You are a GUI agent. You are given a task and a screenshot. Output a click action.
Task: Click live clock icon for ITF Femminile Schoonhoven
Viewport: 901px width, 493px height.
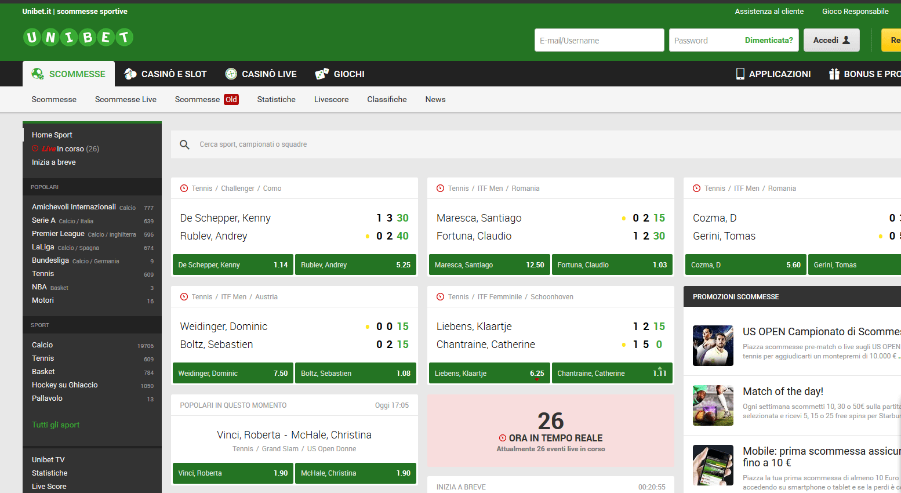pyautogui.click(x=441, y=297)
